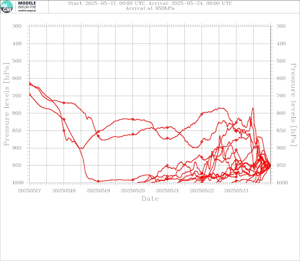Click the right axis 300 label

pos(281,26)
